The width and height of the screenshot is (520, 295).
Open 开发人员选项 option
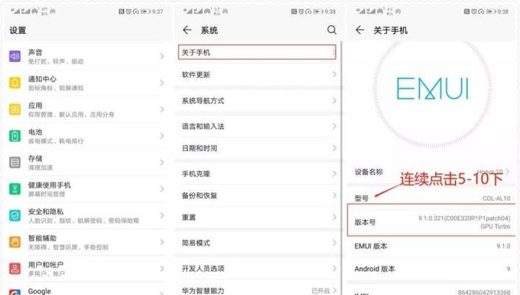(x=259, y=268)
